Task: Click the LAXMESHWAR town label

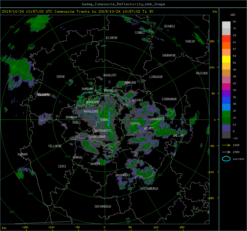Action: point(97,137)
